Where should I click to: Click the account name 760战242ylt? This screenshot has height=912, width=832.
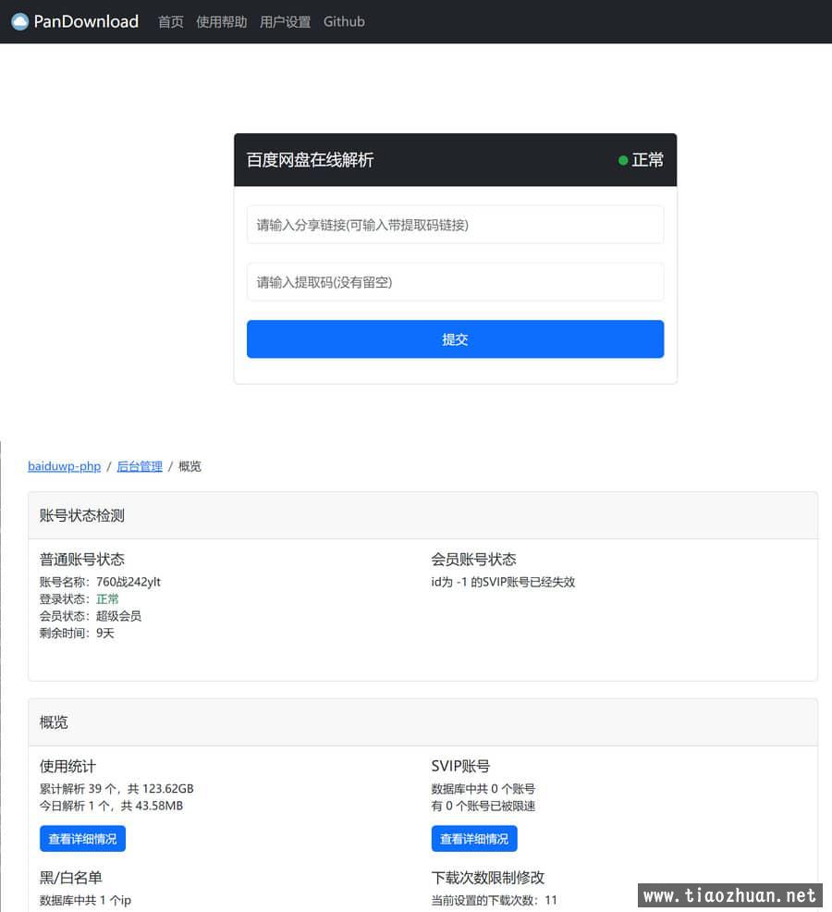pos(128,582)
